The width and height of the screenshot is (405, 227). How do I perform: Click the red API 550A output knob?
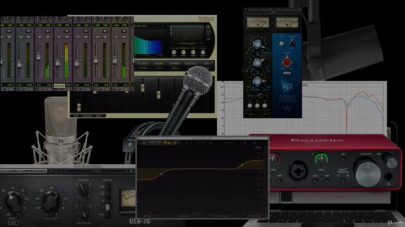click(x=287, y=62)
